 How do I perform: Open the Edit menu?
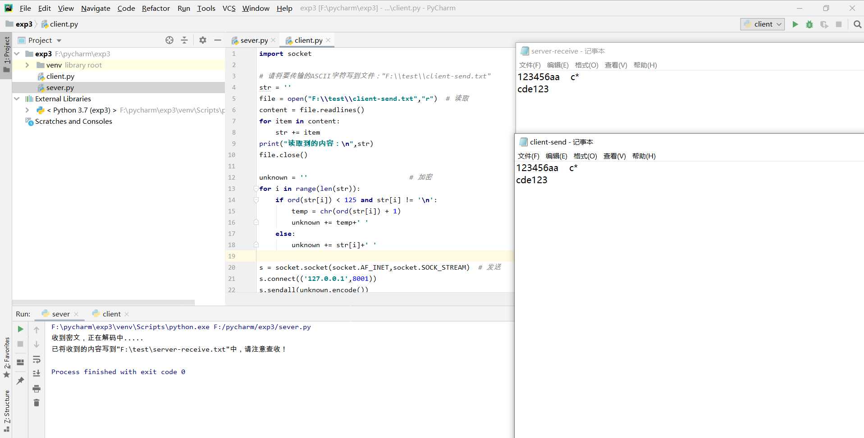pyautogui.click(x=45, y=8)
